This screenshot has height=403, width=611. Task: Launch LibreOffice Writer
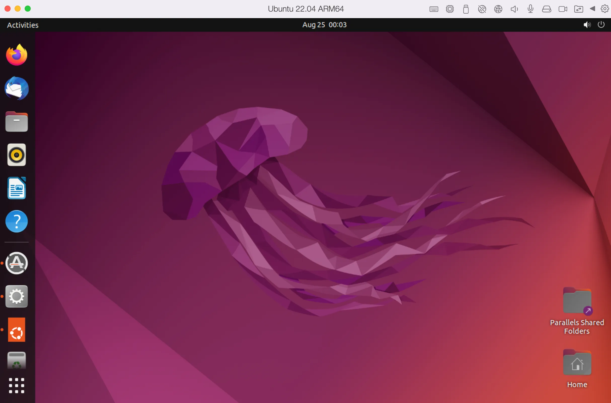17,188
